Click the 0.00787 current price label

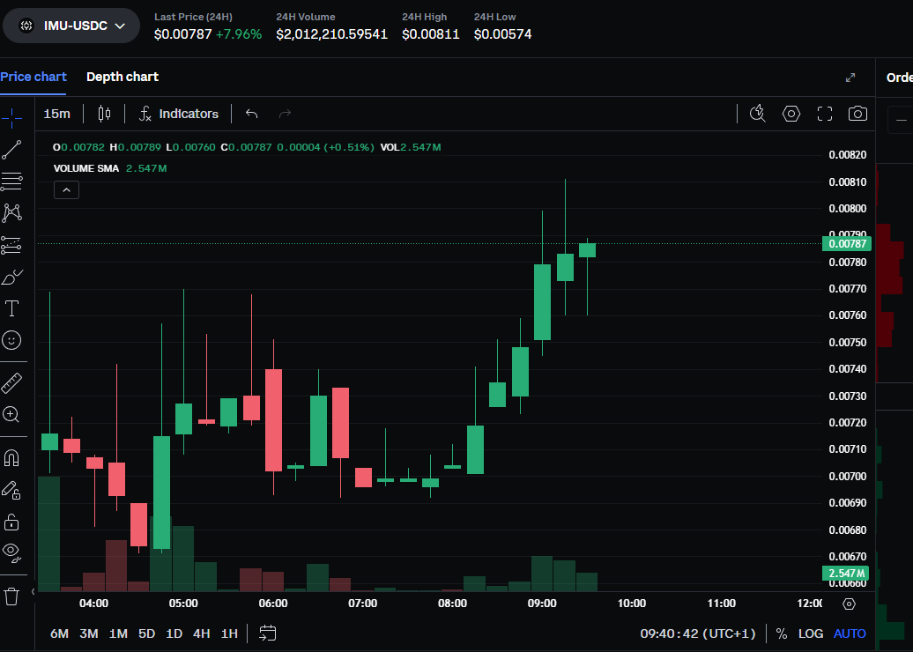tap(847, 244)
